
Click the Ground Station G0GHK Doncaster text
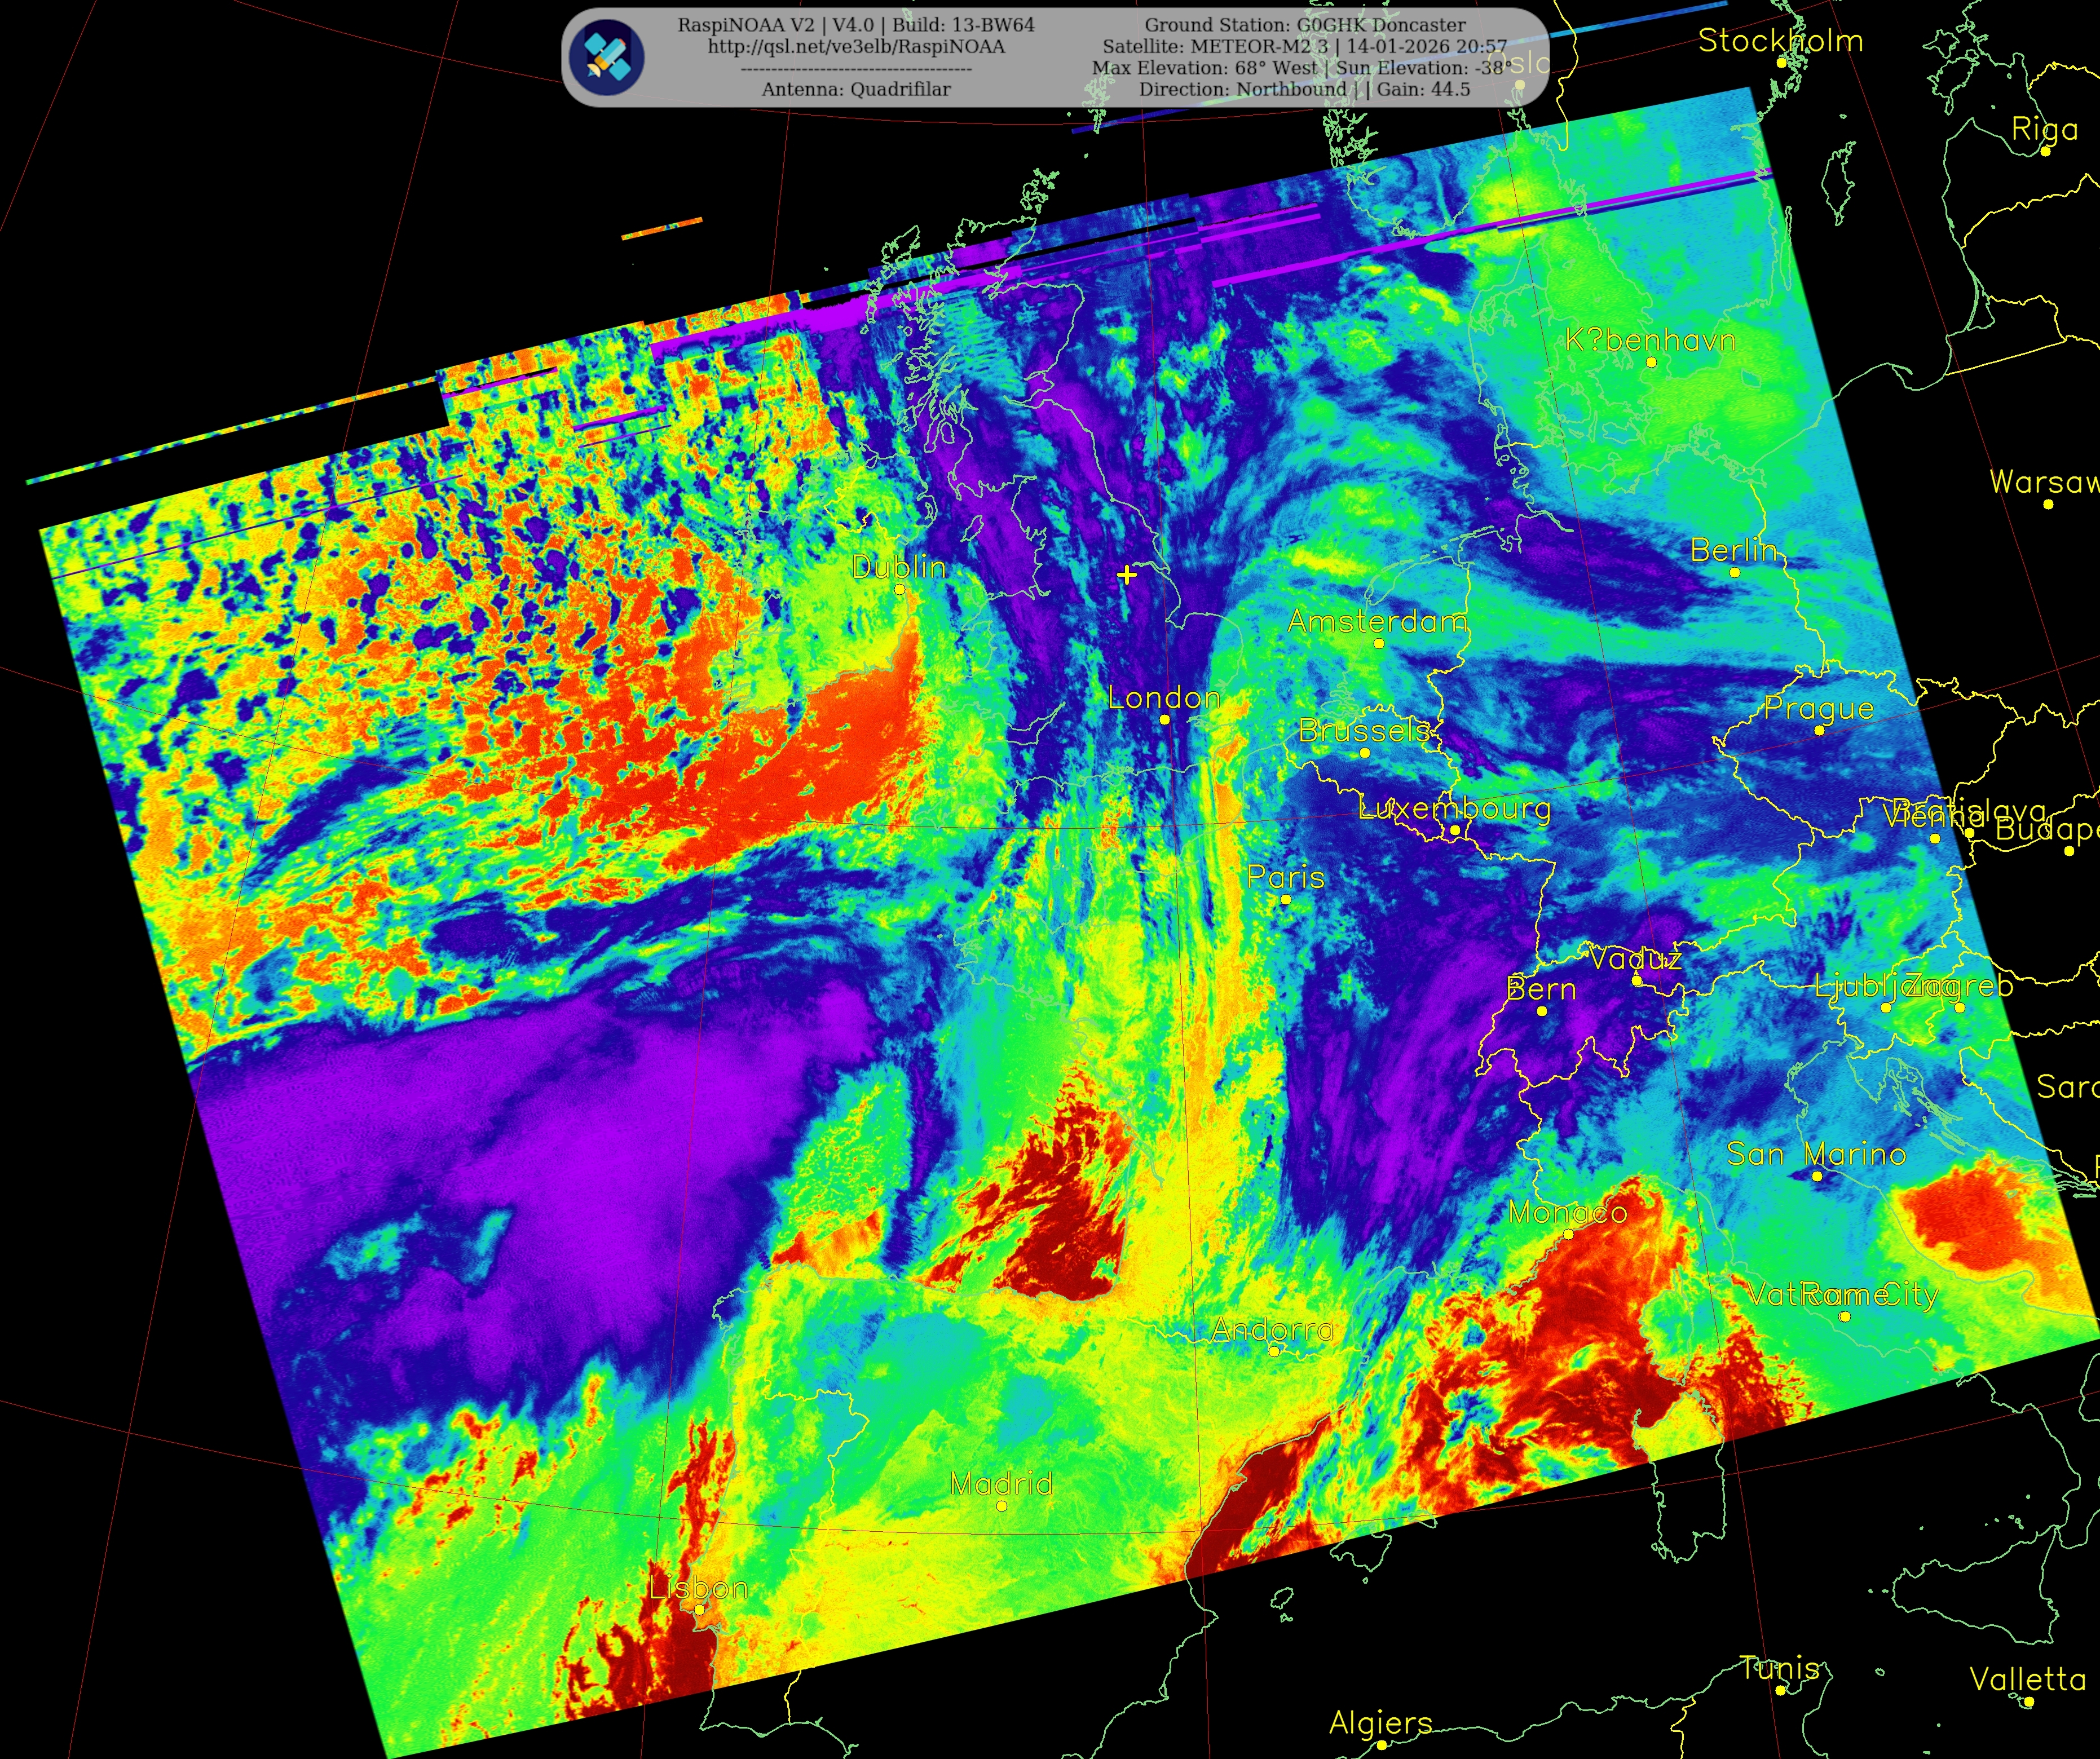click(x=1305, y=25)
